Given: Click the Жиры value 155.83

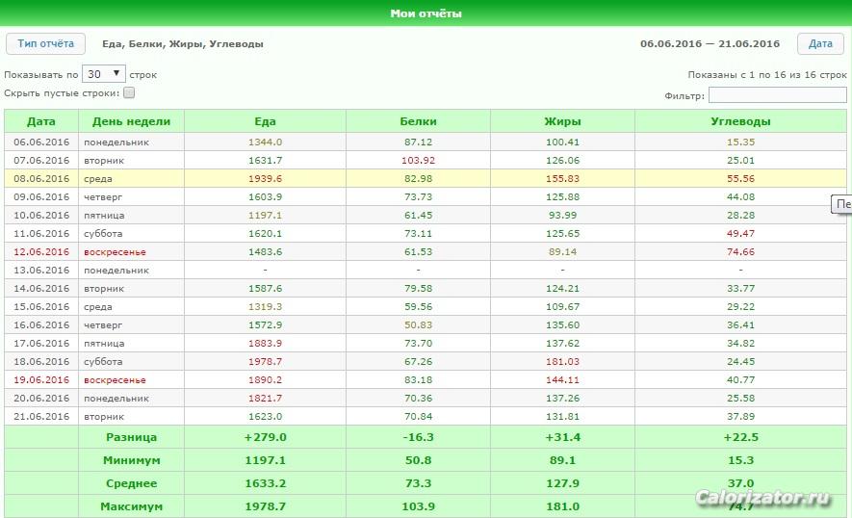Looking at the screenshot, I should 562,178.
